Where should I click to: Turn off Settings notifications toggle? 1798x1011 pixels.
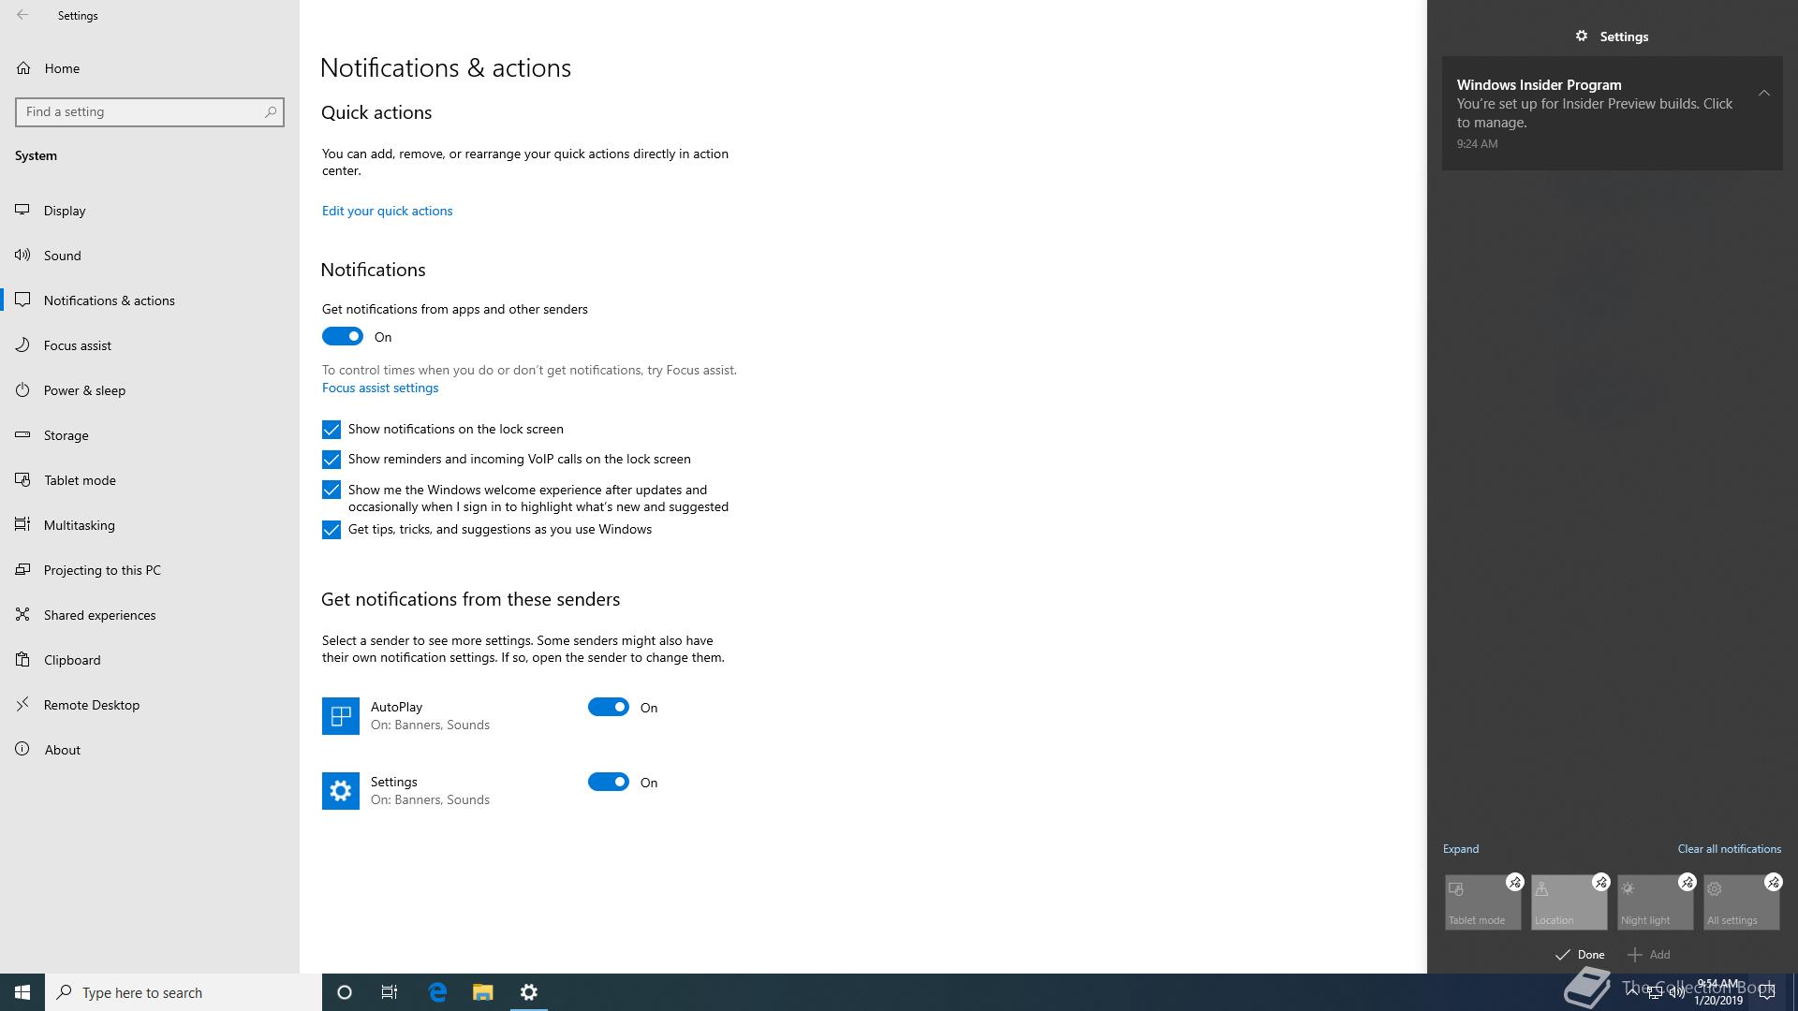(x=609, y=782)
